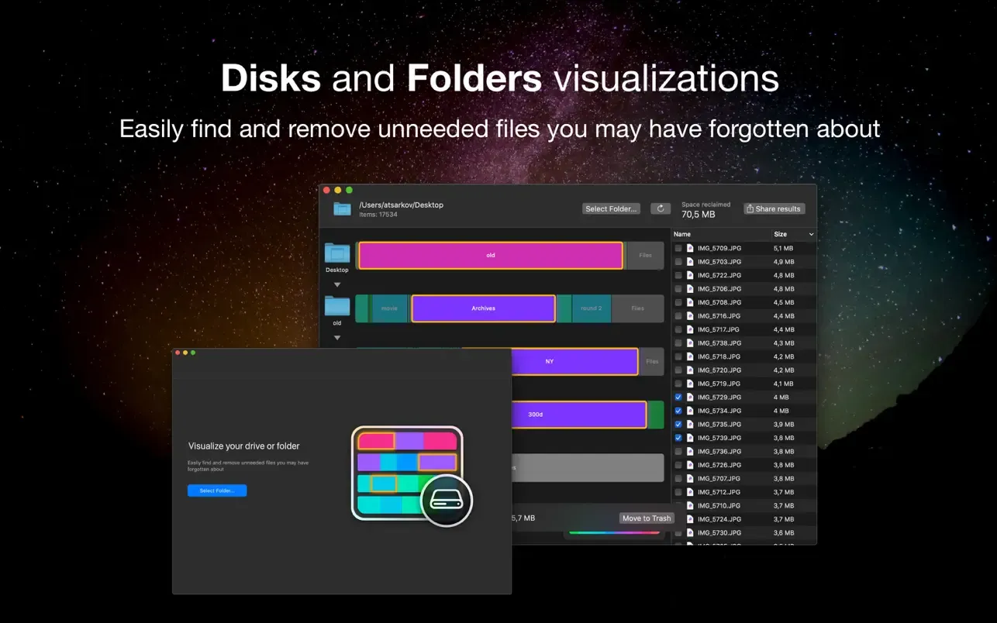This screenshot has height=623, width=997.
Task: Click Share results in the toolbar
Action: [x=774, y=208]
